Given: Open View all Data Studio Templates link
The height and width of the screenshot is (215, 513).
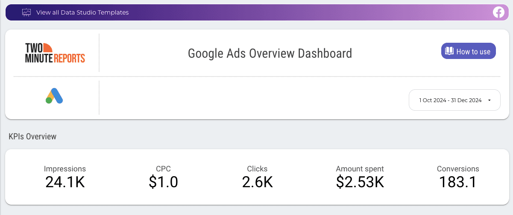Looking at the screenshot, I should point(82,12).
